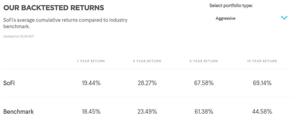Click the Our Backtested Returns heading
The image size is (292, 123).
pyautogui.click(x=54, y=8)
